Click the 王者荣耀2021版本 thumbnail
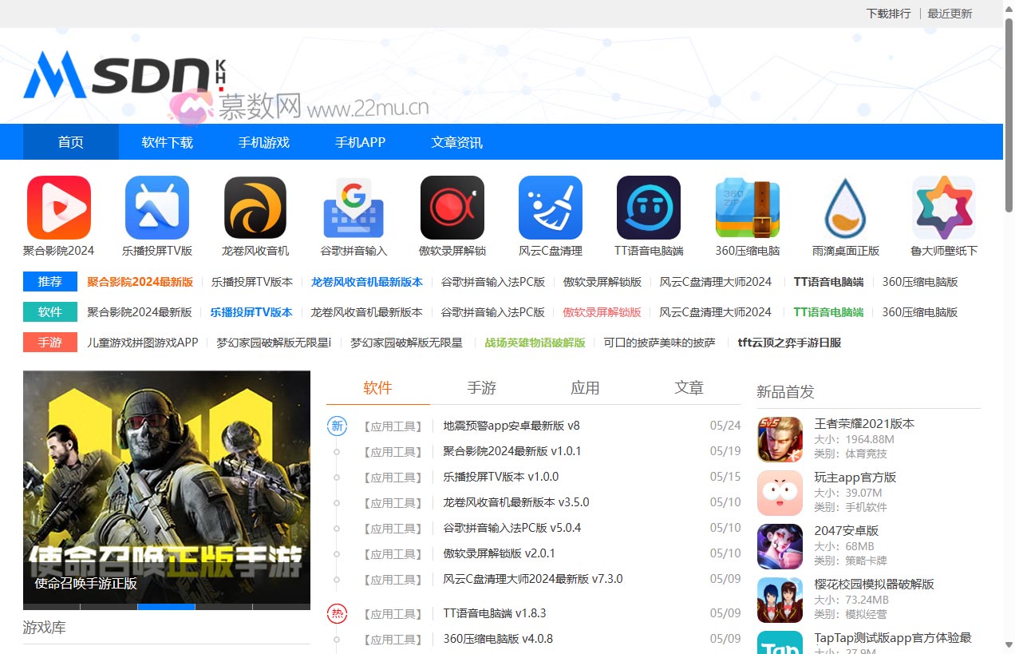 [x=780, y=438]
